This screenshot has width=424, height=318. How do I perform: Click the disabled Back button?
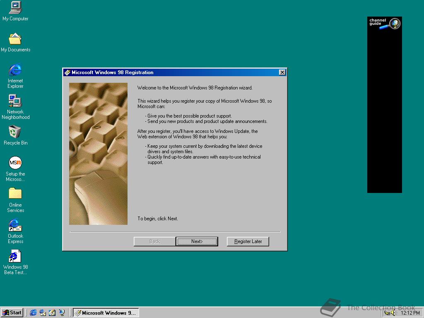(x=155, y=241)
